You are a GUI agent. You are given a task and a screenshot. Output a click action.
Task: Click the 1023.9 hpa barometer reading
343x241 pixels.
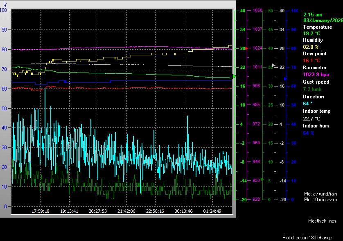pos(316,75)
